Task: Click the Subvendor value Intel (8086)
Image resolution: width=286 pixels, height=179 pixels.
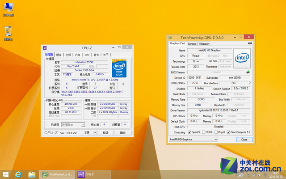Action: click(x=235, y=77)
